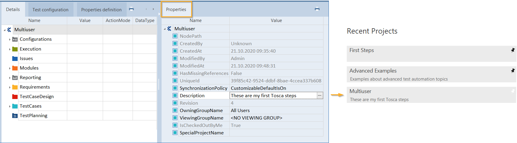This screenshot has height=143, width=517.
Task: Switch to the Test configuration tab
Action: (x=50, y=10)
